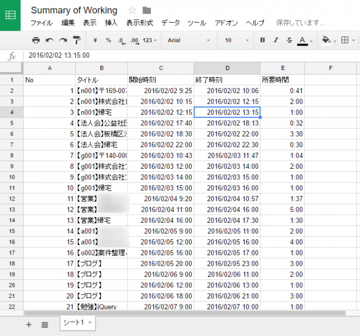Toggle bold formatting
Viewport: 360px width, 336px height.
point(263,40)
